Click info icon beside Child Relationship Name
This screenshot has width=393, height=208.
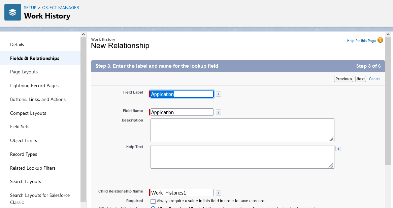pyautogui.click(x=219, y=193)
